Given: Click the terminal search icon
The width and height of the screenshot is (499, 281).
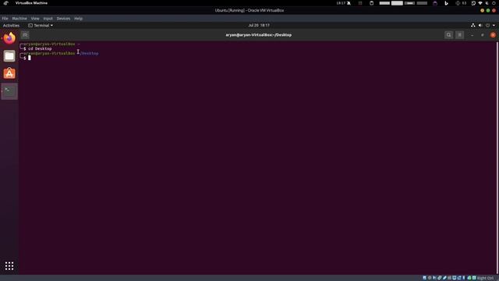Looking at the screenshot, I should tap(449, 35).
